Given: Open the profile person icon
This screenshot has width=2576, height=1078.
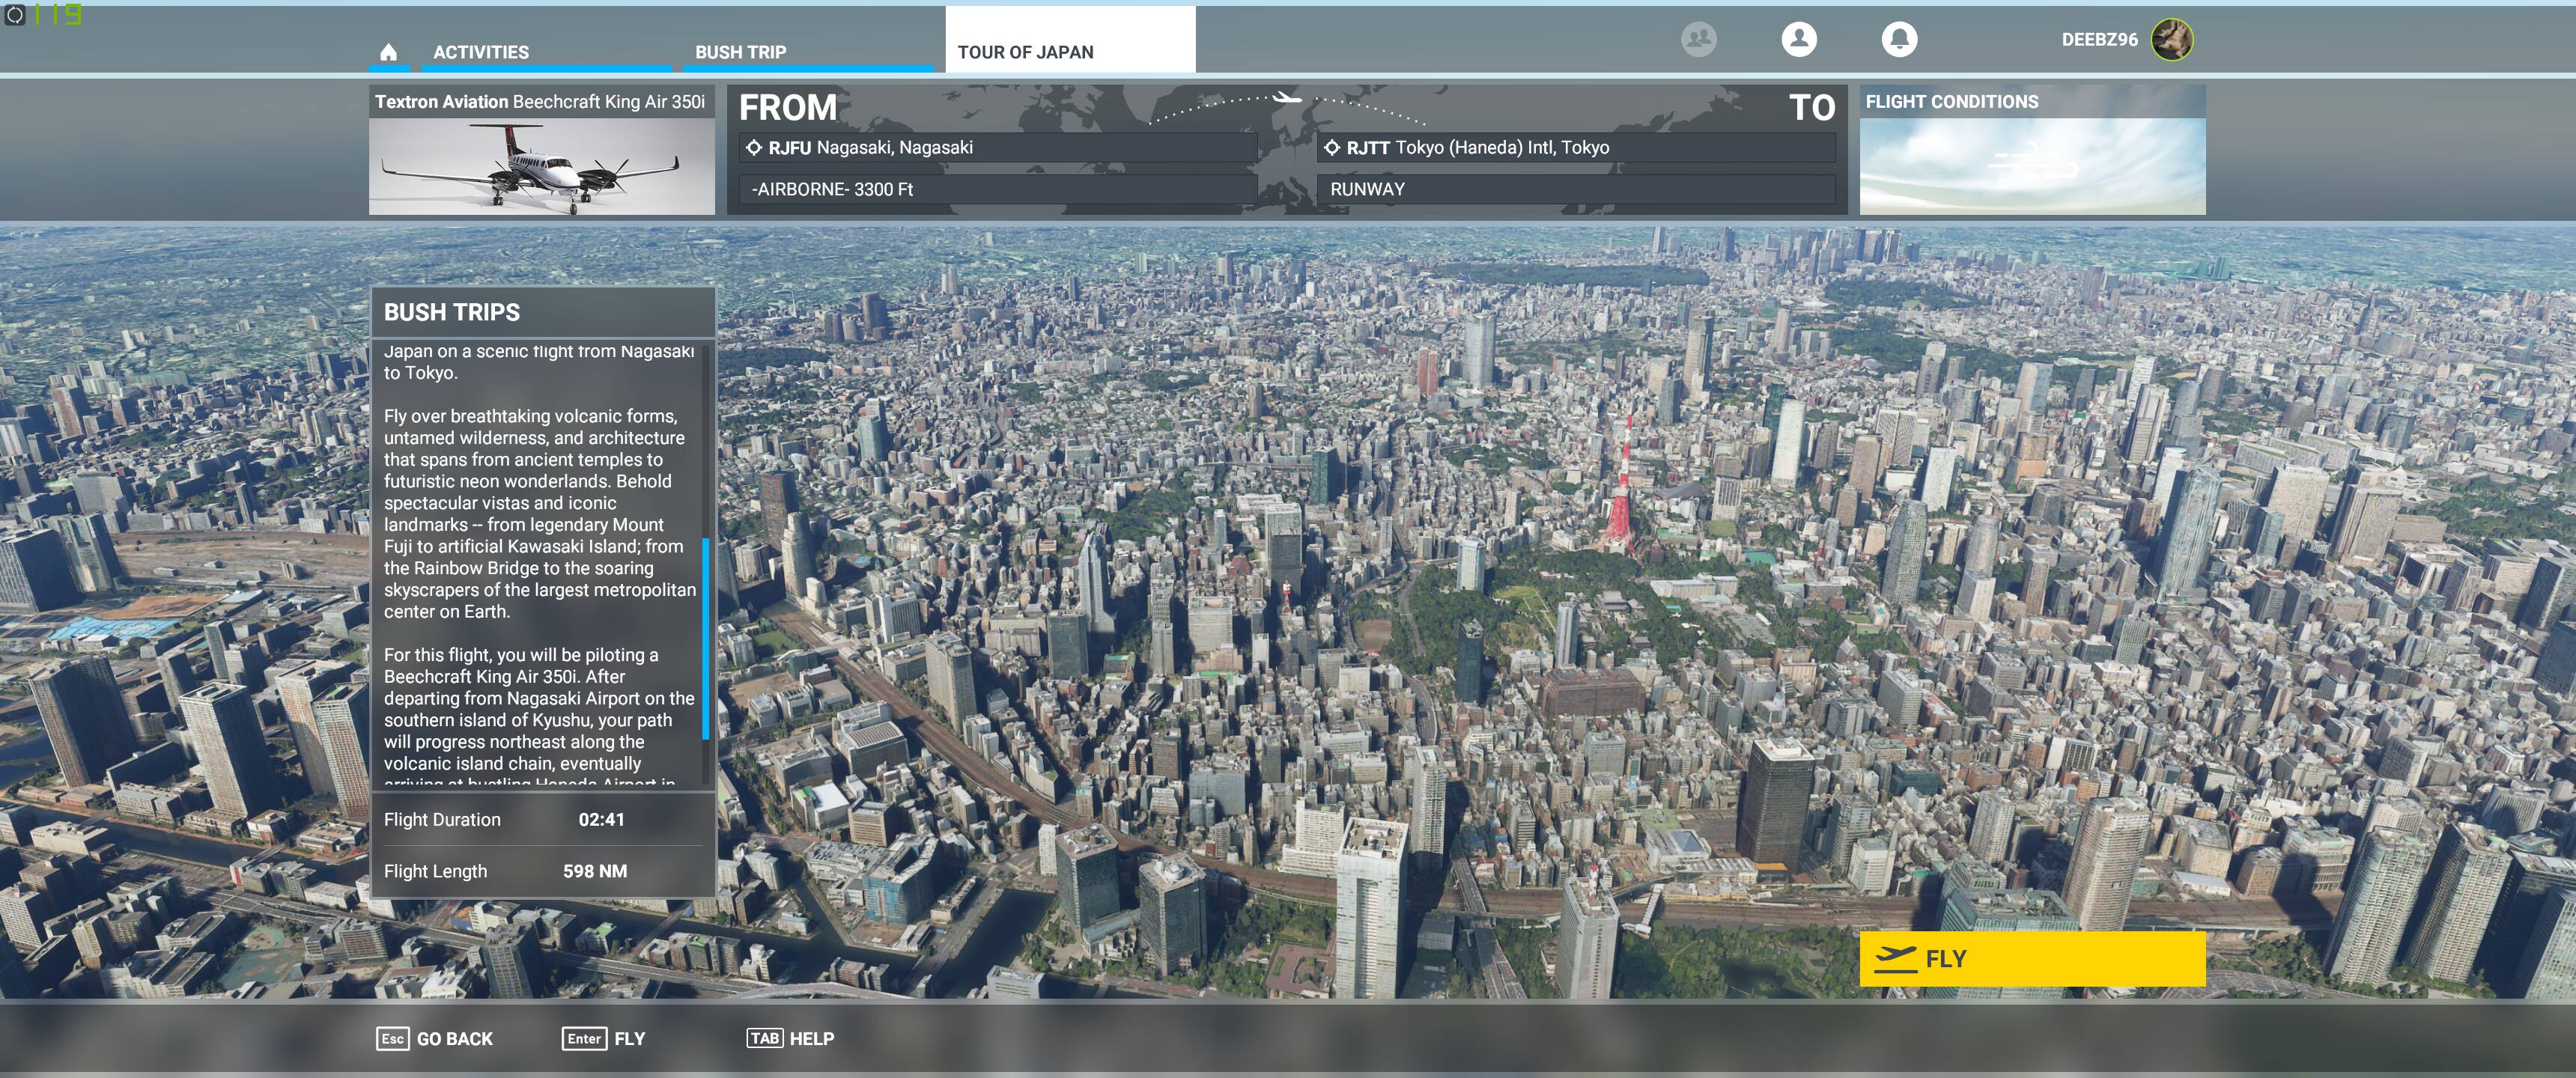Looking at the screenshot, I should 1799,39.
